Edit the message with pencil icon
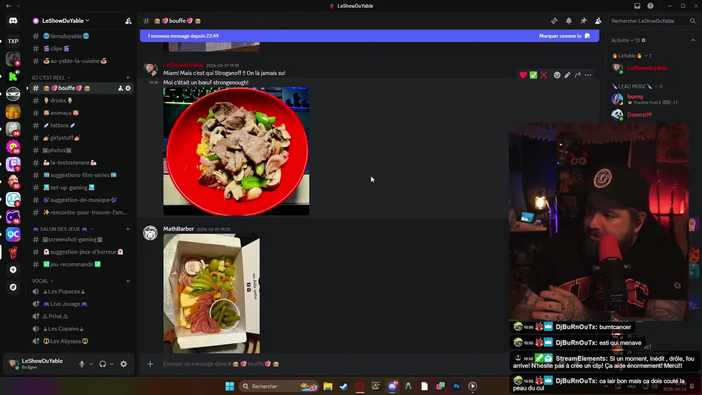This screenshot has width=702, height=395. click(567, 75)
